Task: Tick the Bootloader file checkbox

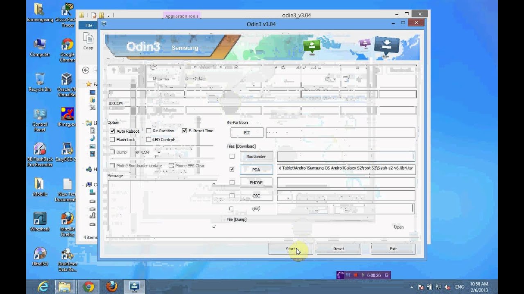Action: point(232,156)
